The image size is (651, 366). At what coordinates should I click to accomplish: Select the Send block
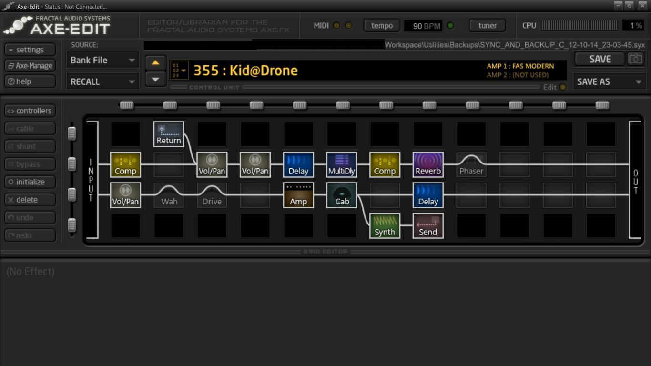tap(428, 225)
